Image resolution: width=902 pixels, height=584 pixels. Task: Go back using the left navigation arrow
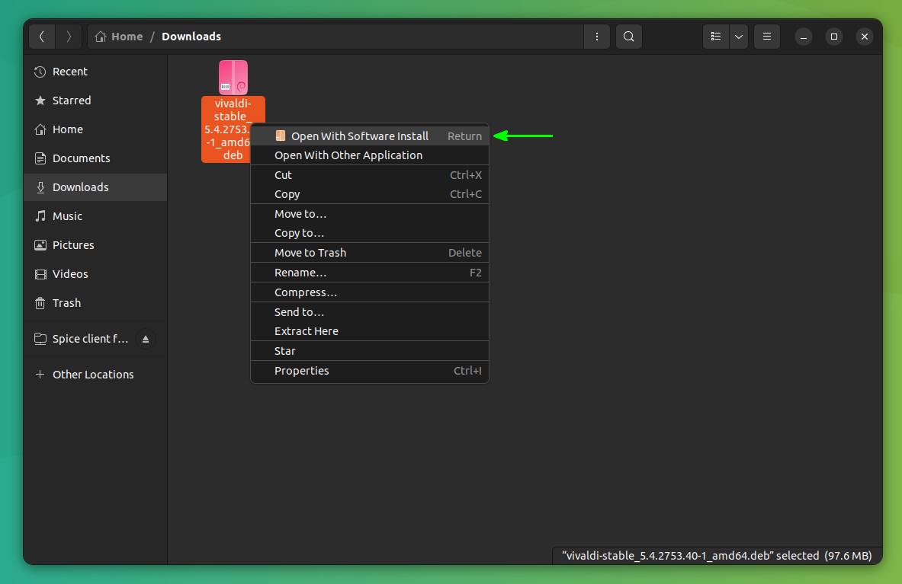click(x=42, y=36)
